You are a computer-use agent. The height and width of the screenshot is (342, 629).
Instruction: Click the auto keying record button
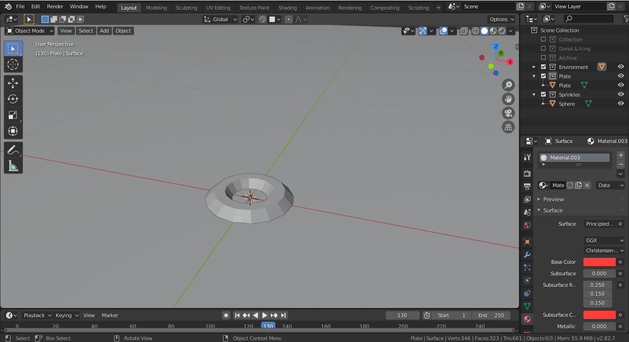tap(226, 315)
